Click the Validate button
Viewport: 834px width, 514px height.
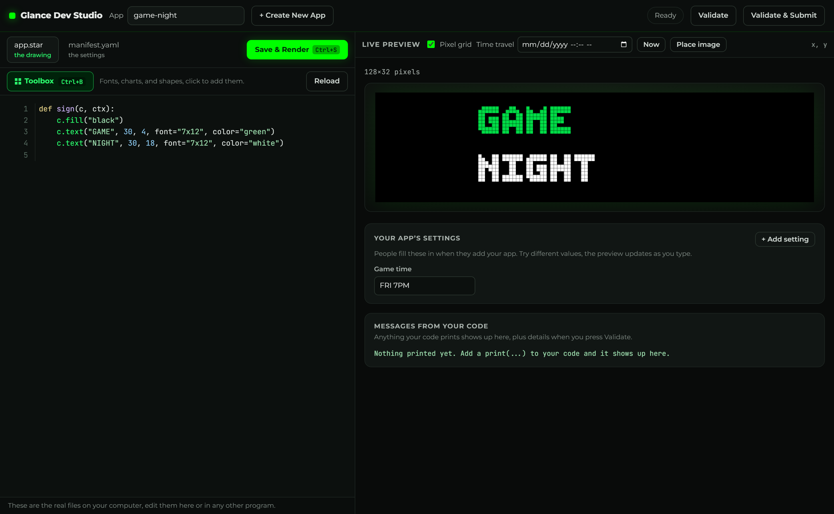[713, 16]
